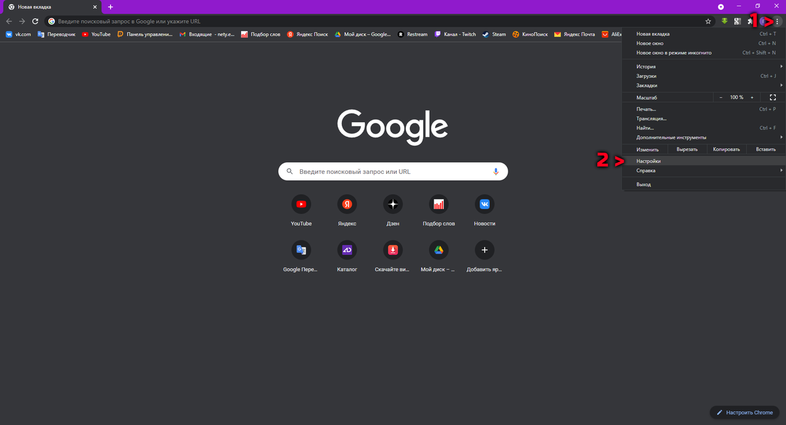Click the green download arrow extension icon
Viewport: 786px width, 425px height.
pos(724,22)
